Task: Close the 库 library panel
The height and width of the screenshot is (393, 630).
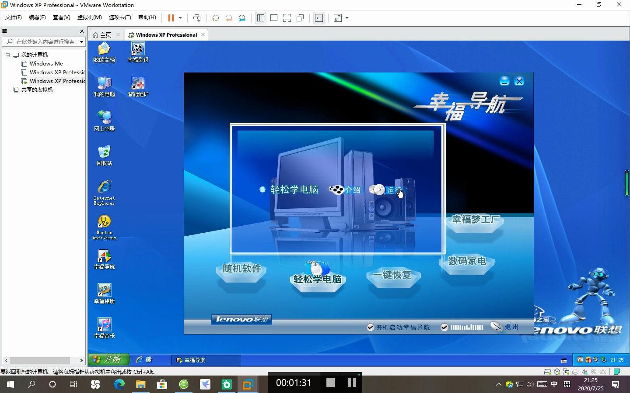Action: tap(81, 31)
